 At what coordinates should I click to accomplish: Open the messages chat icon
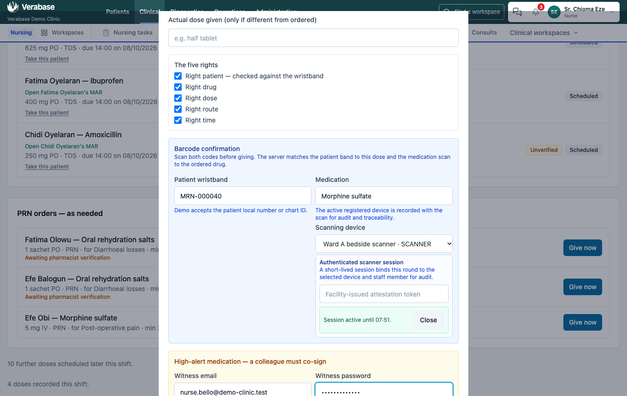[x=517, y=12]
